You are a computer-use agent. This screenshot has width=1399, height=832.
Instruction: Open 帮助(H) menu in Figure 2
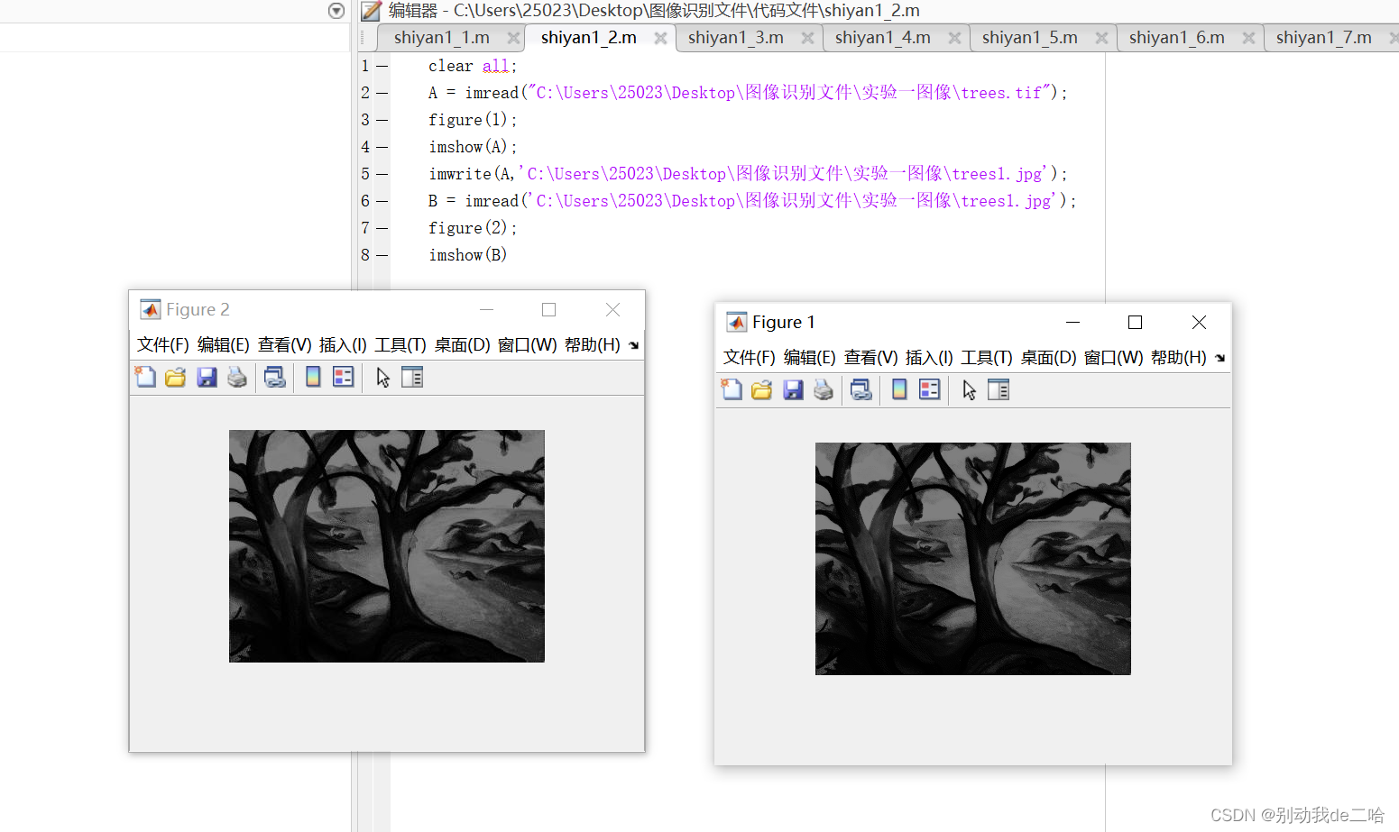coord(593,345)
